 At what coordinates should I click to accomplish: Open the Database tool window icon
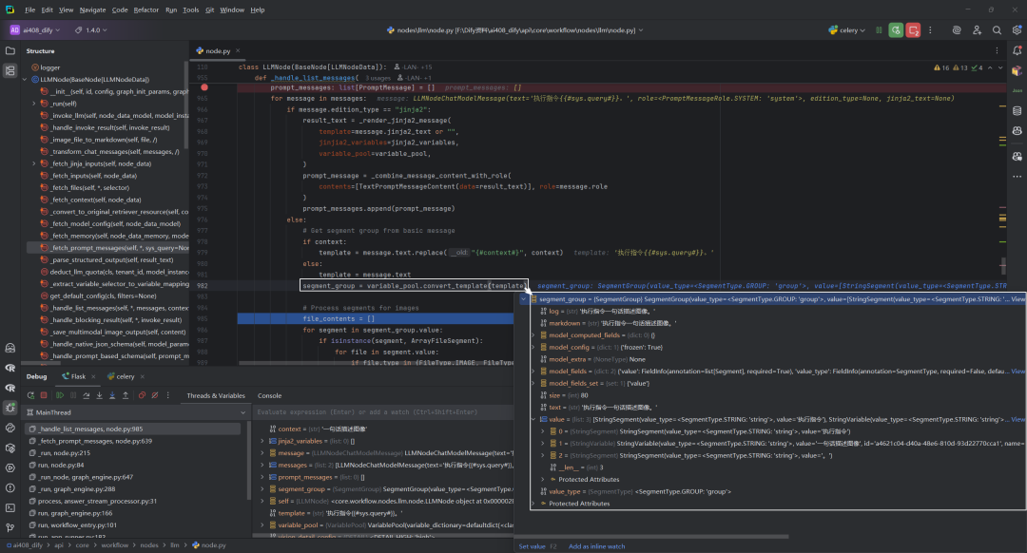[x=1017, y=110]
